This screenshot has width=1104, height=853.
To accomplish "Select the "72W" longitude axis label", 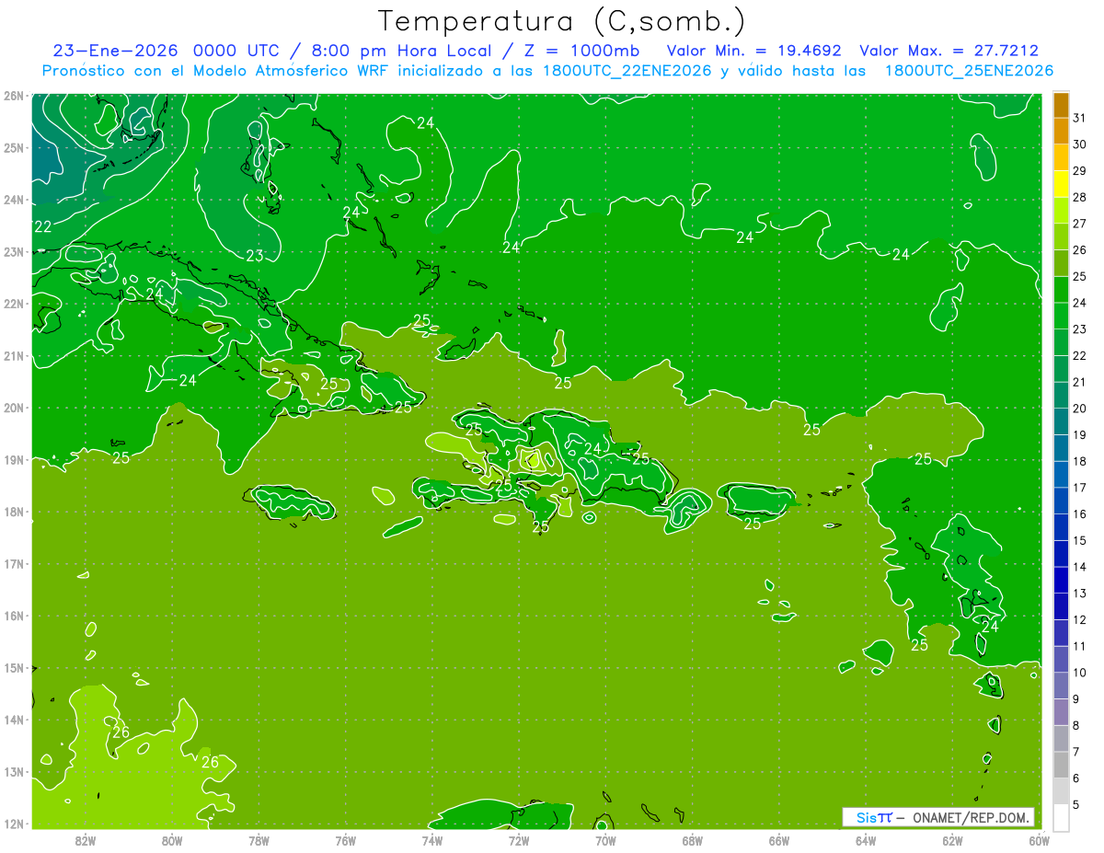I will pos(519,840).
